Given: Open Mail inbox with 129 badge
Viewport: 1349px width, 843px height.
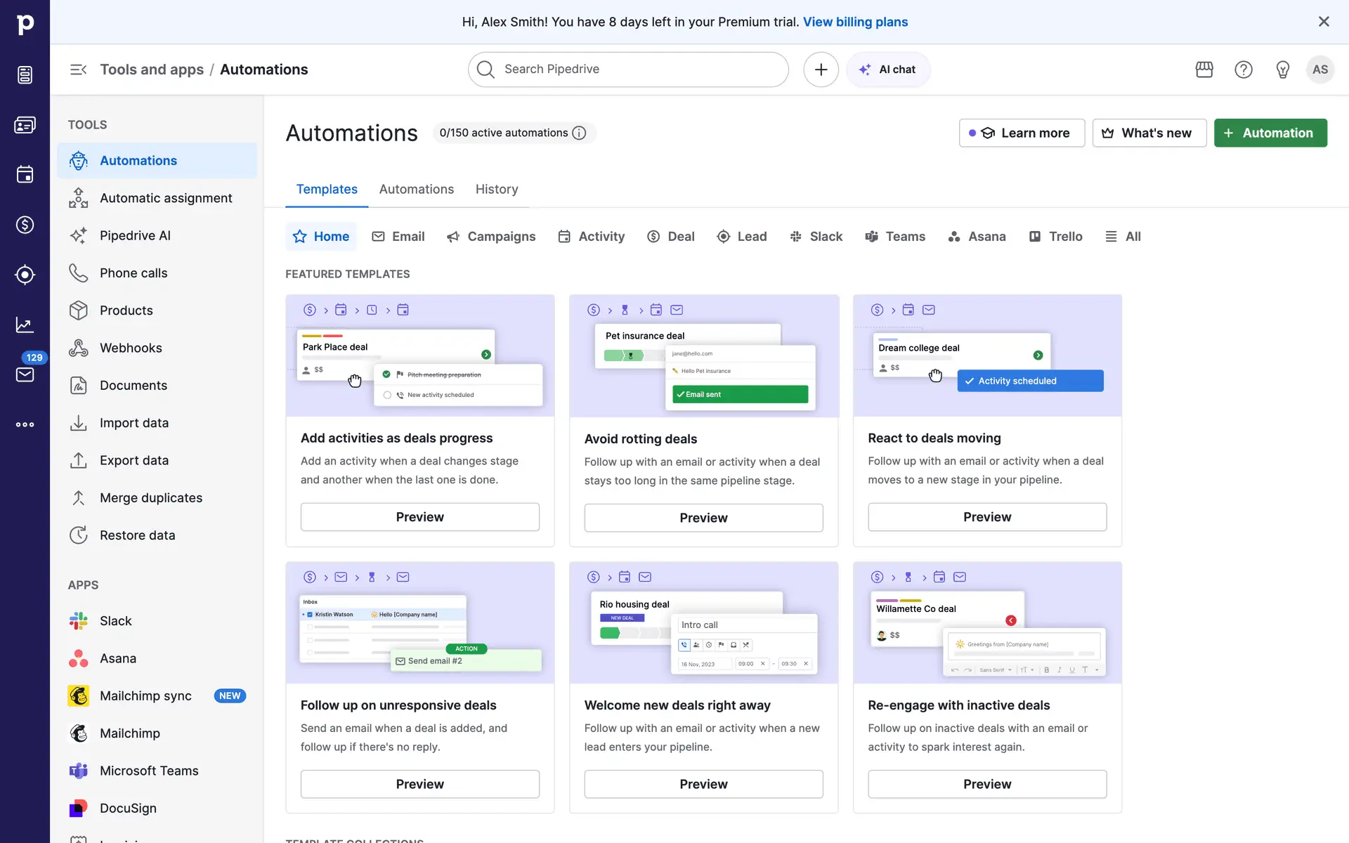Looking at the screenshot, I should [25, 374].
